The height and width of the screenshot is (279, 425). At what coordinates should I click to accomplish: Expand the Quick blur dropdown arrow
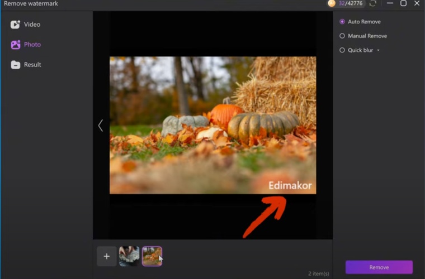(x=378, y=50)
